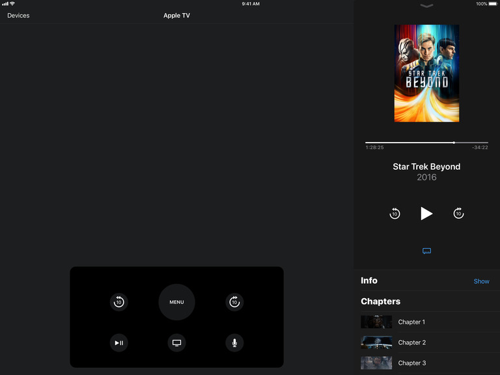This screenshot has height=375, width=500.
Task: Open subtitles and captions speech-bubble icon
Action: [x=426, y=251]
